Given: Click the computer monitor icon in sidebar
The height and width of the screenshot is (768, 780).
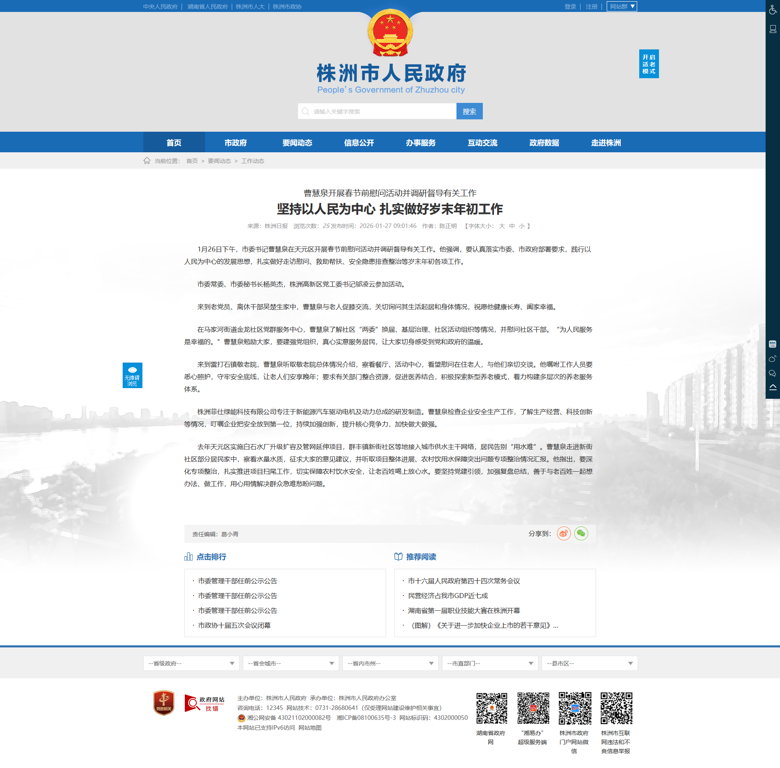Looking at the screenshot, I should click(x=773, y=29).
